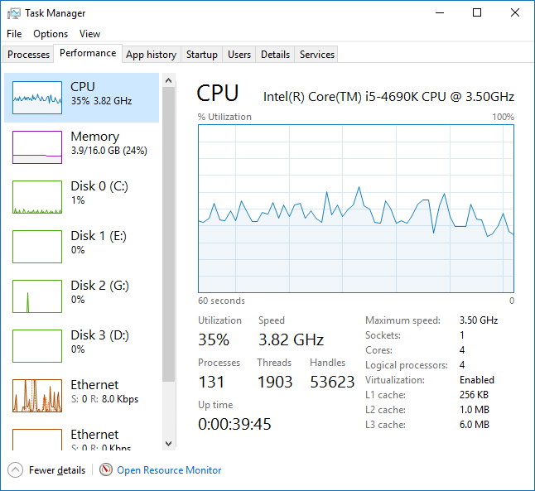
Task: Click the 60 seconds axis label
Action: point(221,301)
